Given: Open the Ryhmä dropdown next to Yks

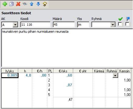Looking at the screenshot, I should click(x=113, y=25).
